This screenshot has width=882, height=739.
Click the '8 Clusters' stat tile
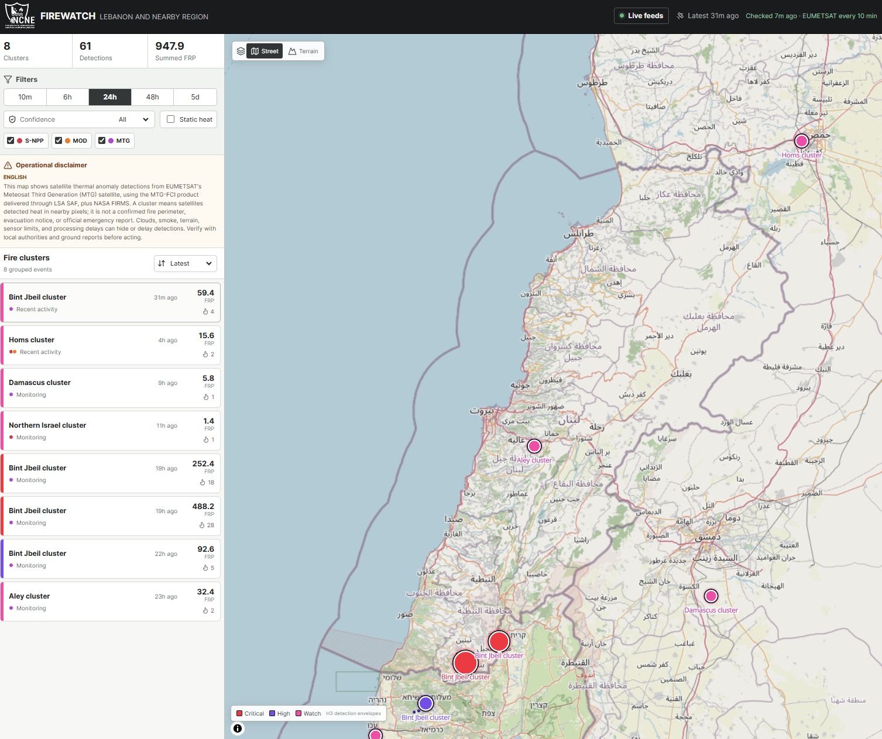click(x=36, y=51)
